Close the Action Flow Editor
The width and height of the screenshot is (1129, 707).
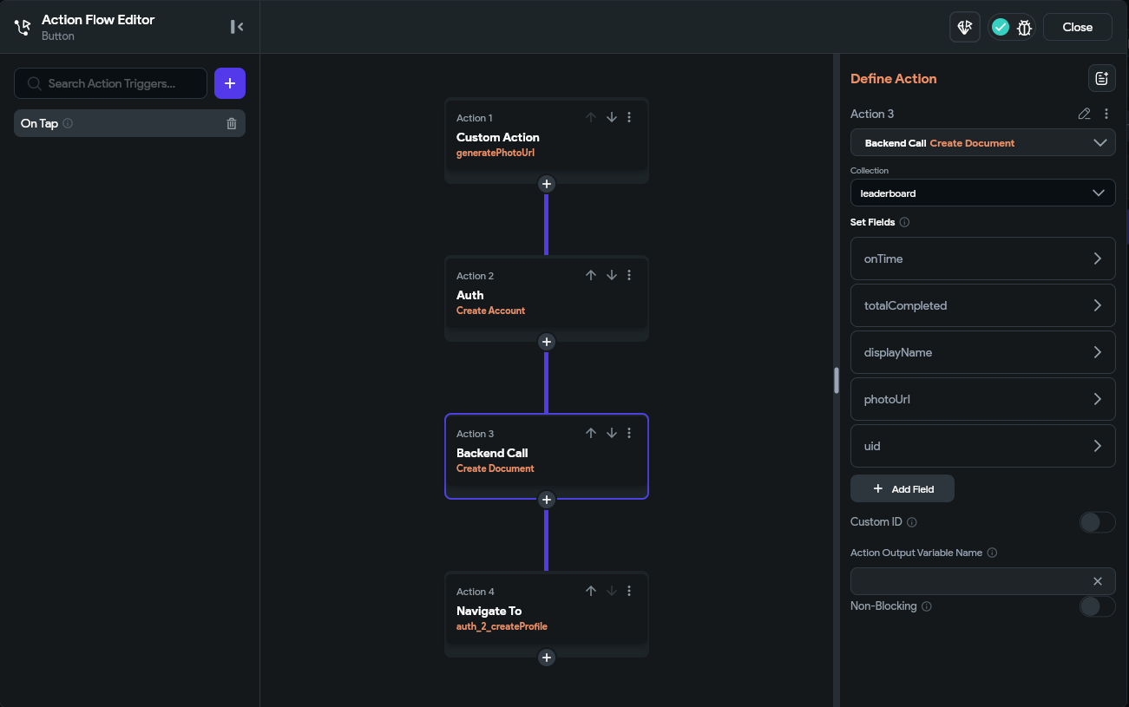point(1078,27)
